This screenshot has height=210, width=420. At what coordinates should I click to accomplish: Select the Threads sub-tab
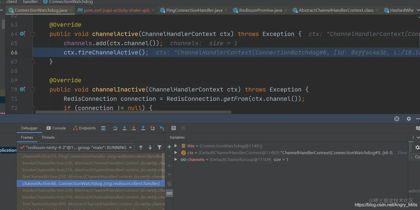coord(48,137)
